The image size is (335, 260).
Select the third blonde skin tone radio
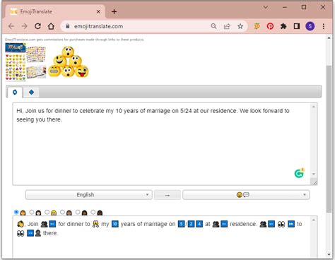point(47,212)
